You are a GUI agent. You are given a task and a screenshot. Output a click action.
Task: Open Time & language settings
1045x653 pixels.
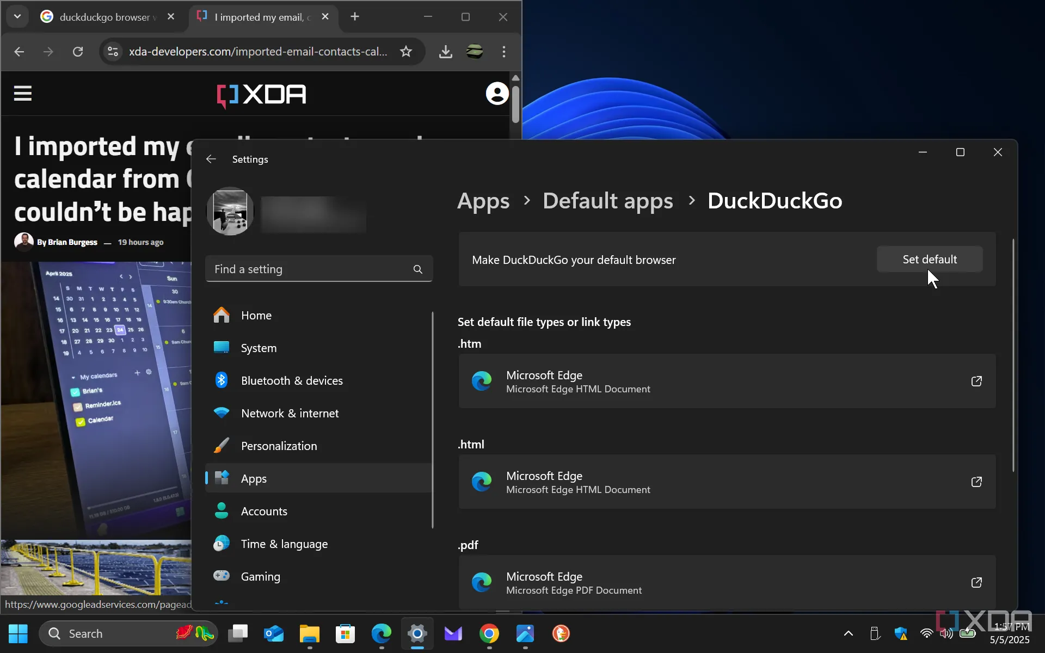click(319, 544)
